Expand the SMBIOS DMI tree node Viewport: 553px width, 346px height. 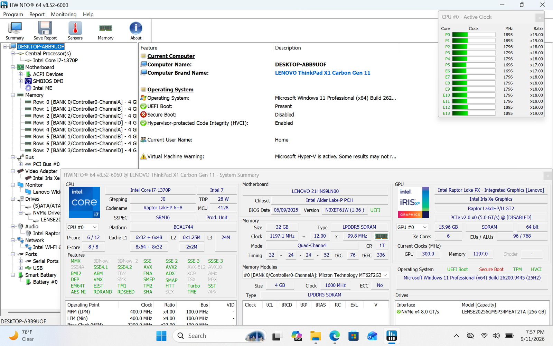coord(20,81)
